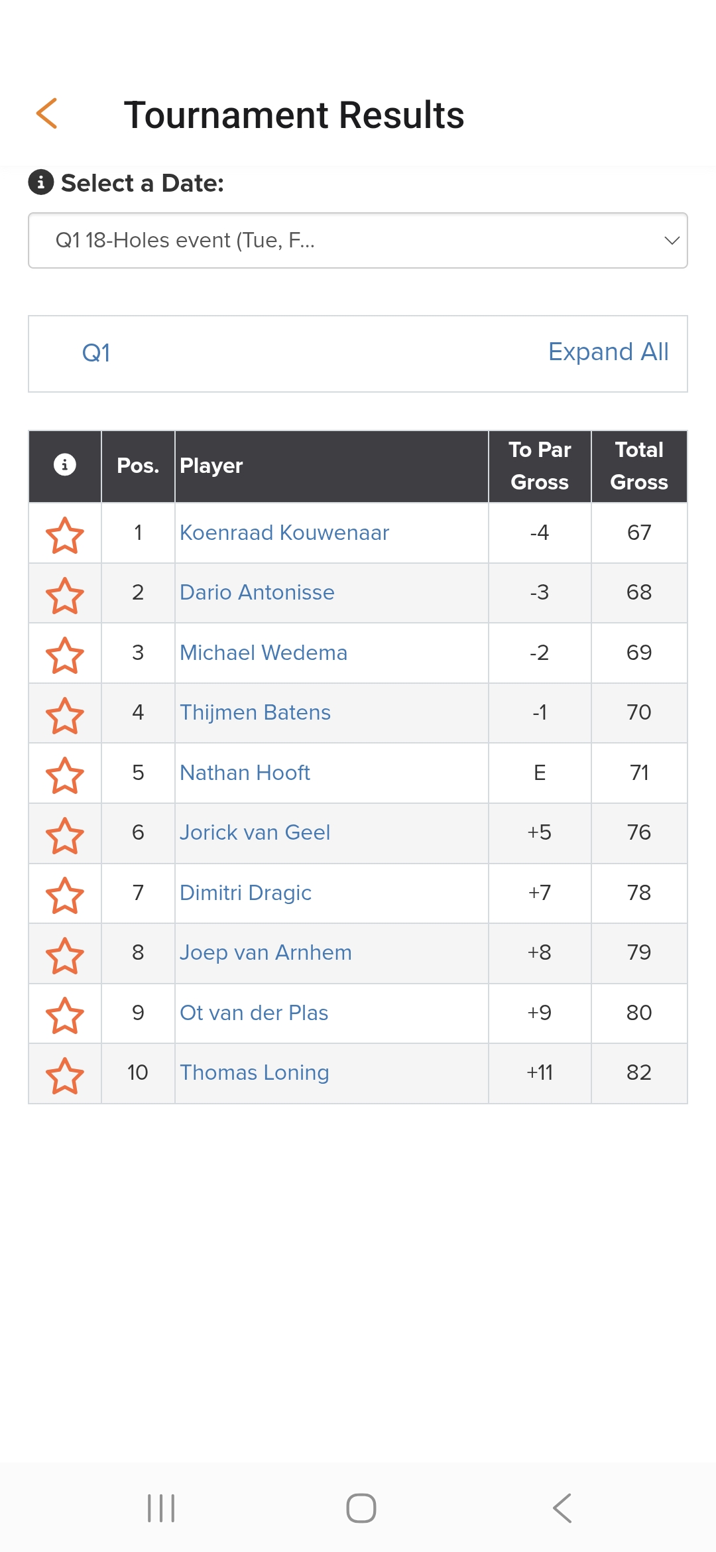Screen dimensions: 716x1552
Task: Expand All rounds in results
Action: pyautogui.click(x=608, y=352)
